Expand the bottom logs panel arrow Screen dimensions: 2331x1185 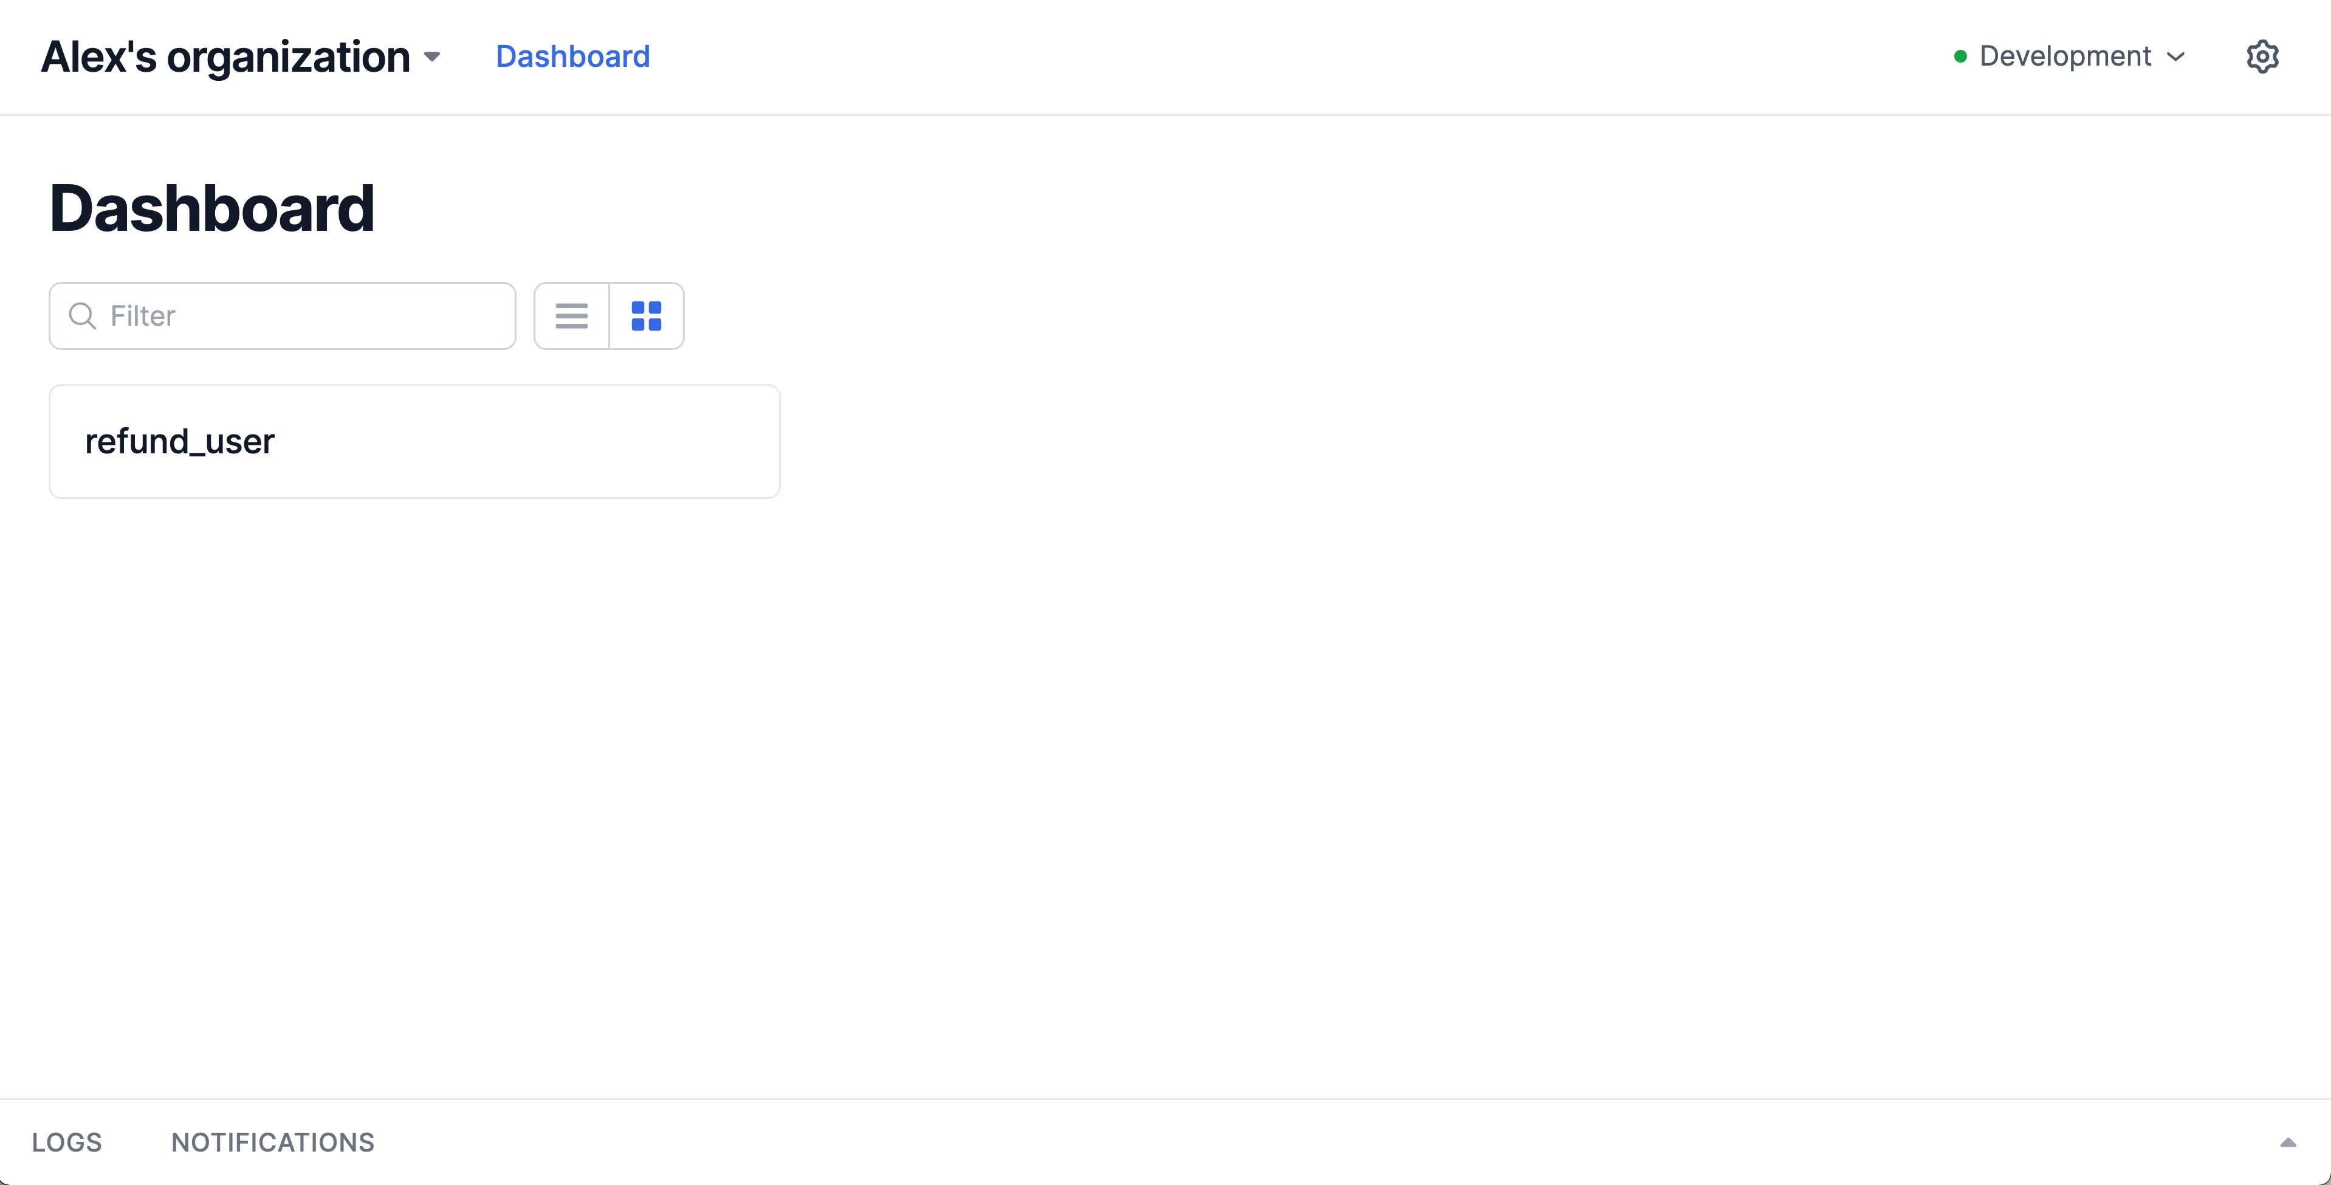coord(2288,1142)
